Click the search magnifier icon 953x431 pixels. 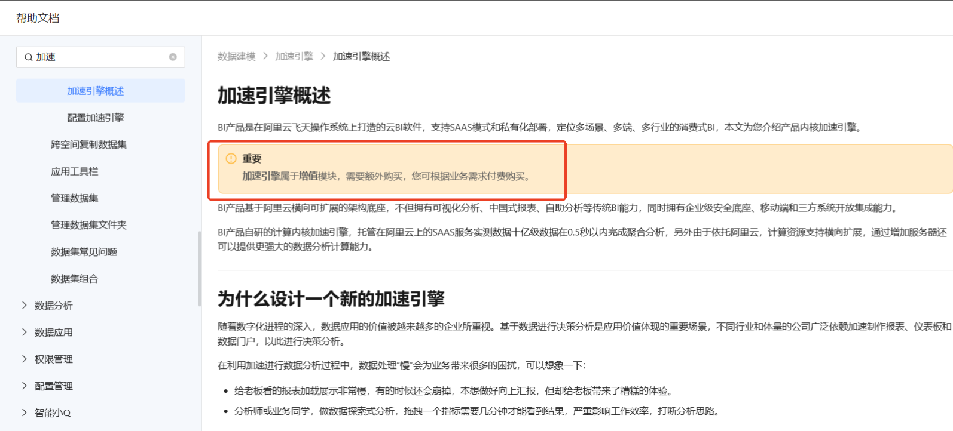coord(28,57)
